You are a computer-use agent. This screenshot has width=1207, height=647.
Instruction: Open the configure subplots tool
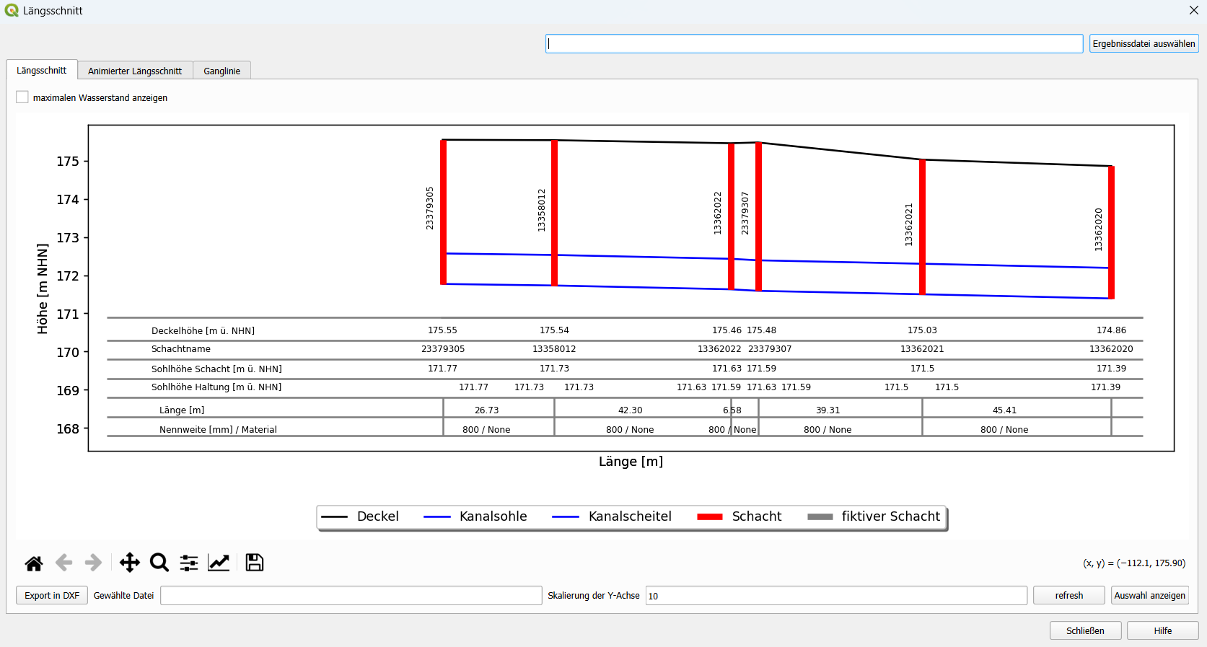189,563
